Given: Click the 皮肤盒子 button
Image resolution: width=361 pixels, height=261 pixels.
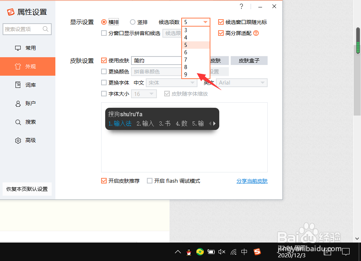Looking at the screenshot, I should (249, 60).
